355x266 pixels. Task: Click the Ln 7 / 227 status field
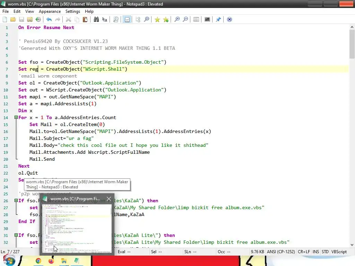pyautogui.click(x=10, y=252)
